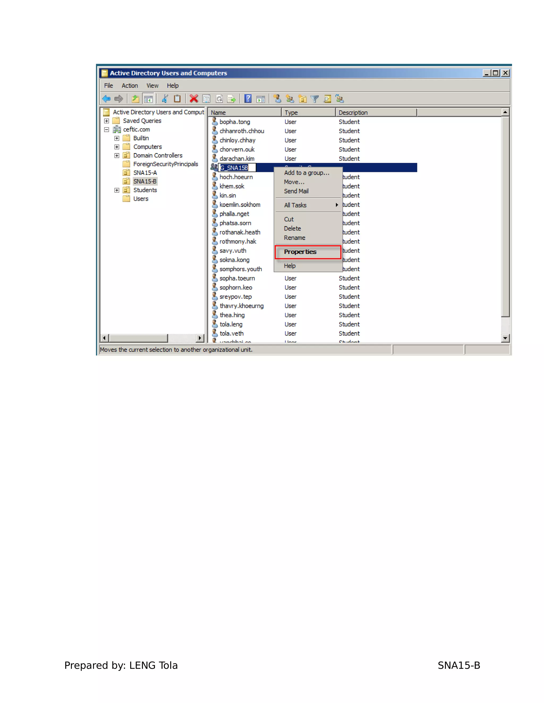Select Add to a group option
The width and height of the screenshot is (544, 703).
click(x=307, y=173)
